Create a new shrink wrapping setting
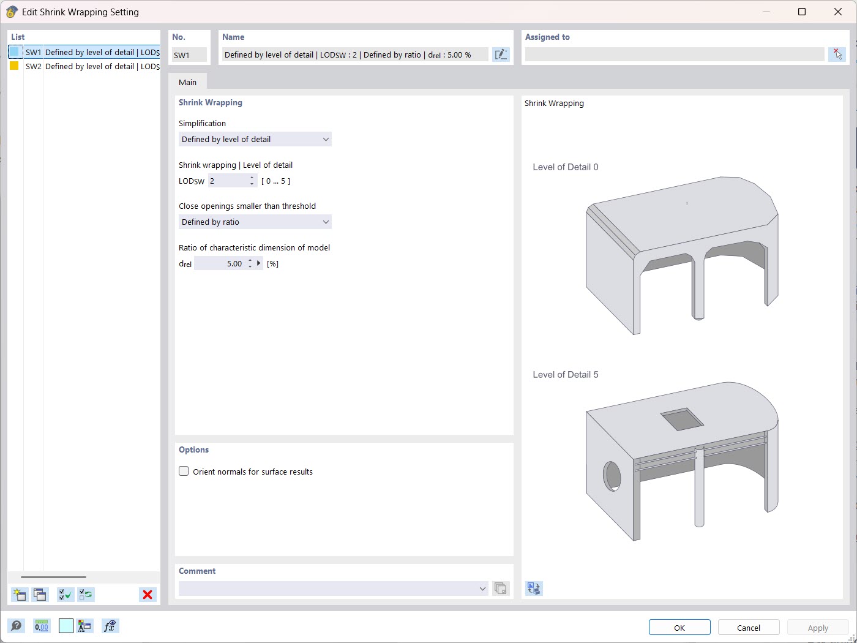 tap(19, 594)
